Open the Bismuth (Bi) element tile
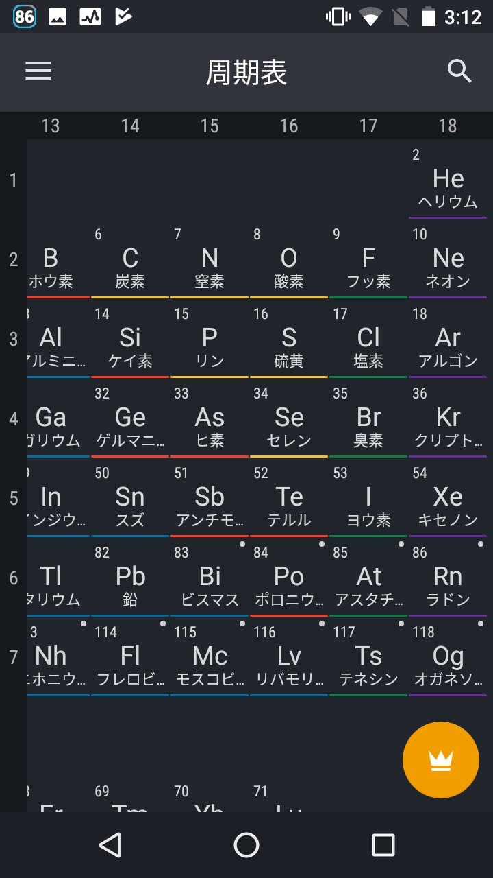Image resolution: width=493 pixels, height=878 pixels. 210,580
